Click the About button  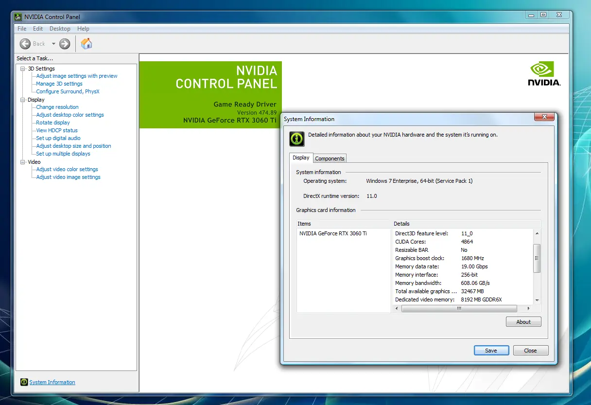point(523,322)
